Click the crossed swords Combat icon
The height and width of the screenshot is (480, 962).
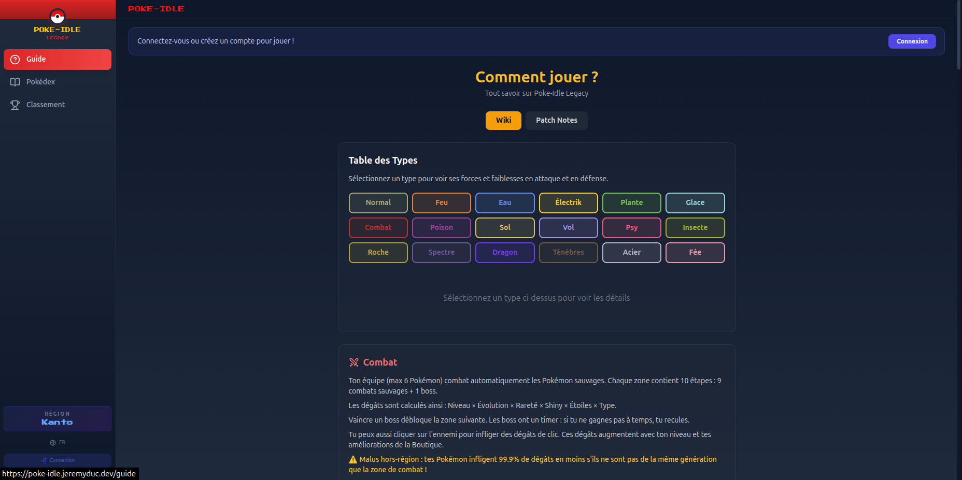[354, 362]
